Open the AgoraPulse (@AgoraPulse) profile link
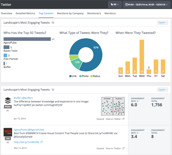 (x=29, y=129)
